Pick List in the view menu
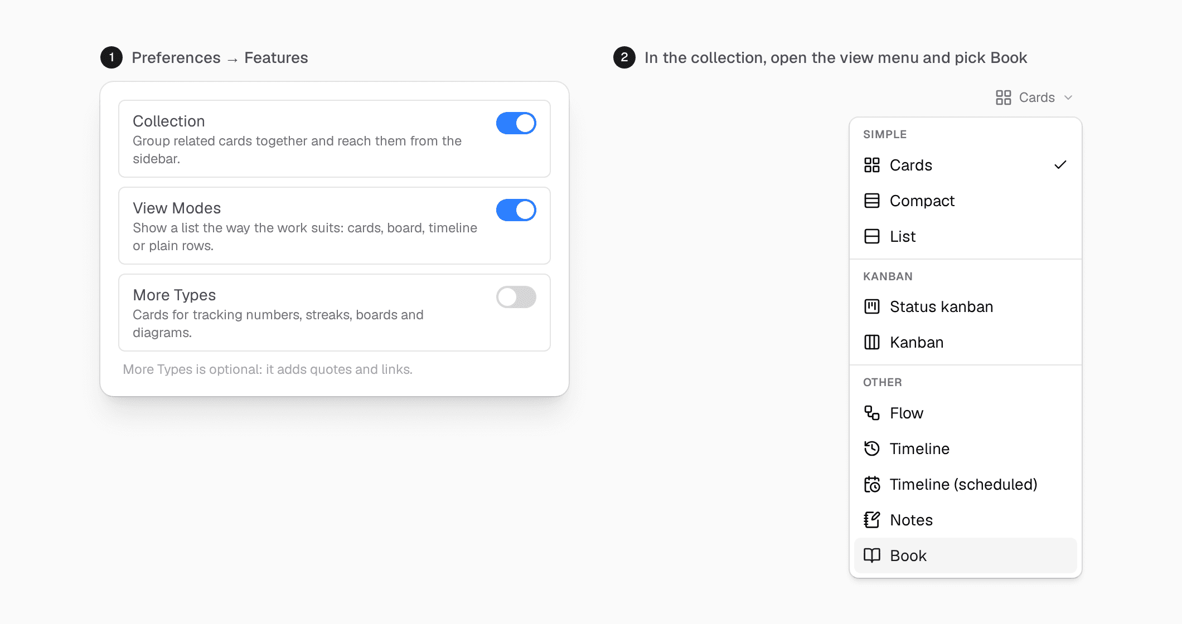 click(x=965, y=236)
